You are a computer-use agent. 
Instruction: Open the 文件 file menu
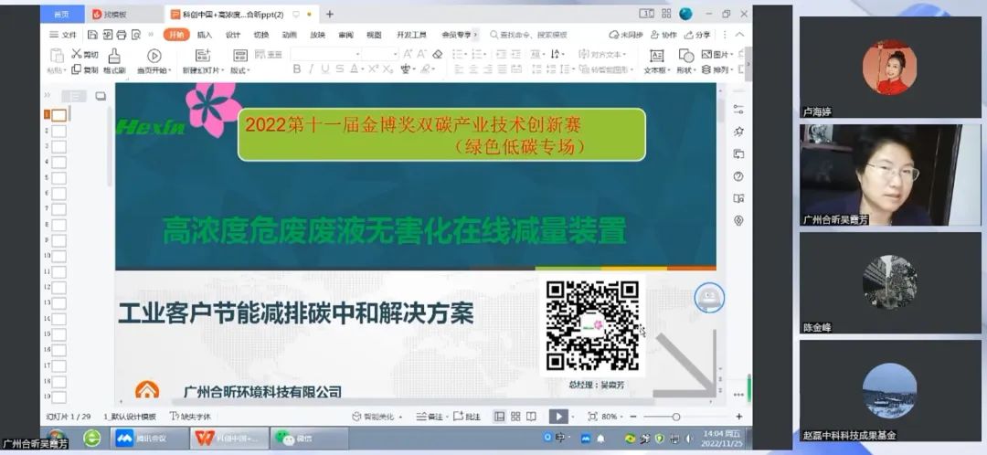(64, 35)
